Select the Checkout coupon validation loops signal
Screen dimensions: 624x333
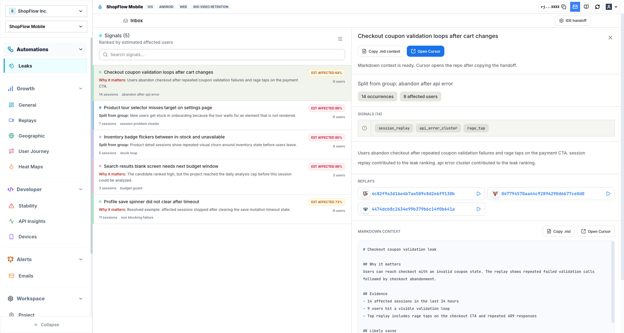(222, 83)
